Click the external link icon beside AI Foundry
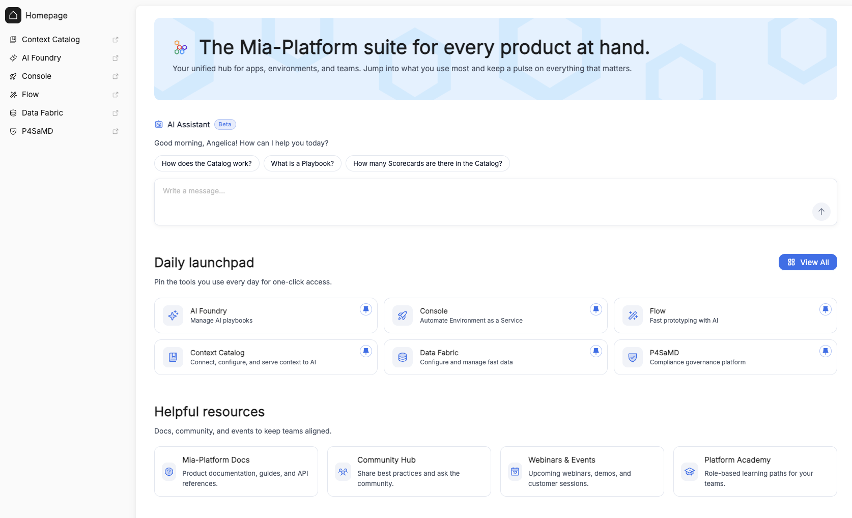The height and width of the screenshot is (518, 852). click(116, 58)
